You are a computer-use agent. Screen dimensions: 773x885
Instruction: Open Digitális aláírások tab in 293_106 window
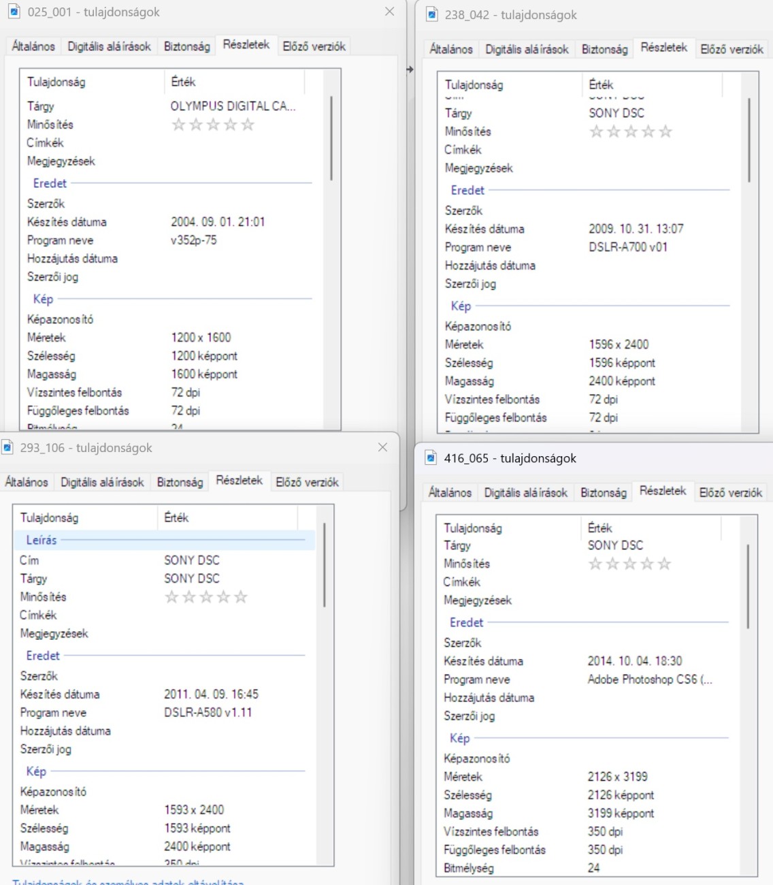(x=102, y=482)
